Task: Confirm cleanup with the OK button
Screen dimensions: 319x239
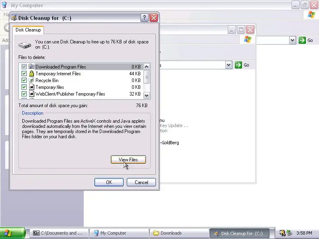Action: click(x=109, y=182)
